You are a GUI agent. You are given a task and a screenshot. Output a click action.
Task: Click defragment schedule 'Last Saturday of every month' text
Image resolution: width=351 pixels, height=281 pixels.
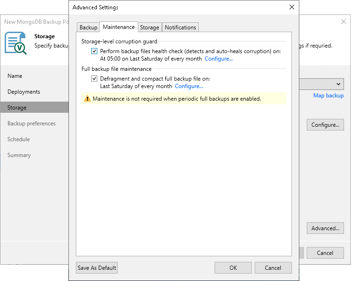[x=136, y=86]
